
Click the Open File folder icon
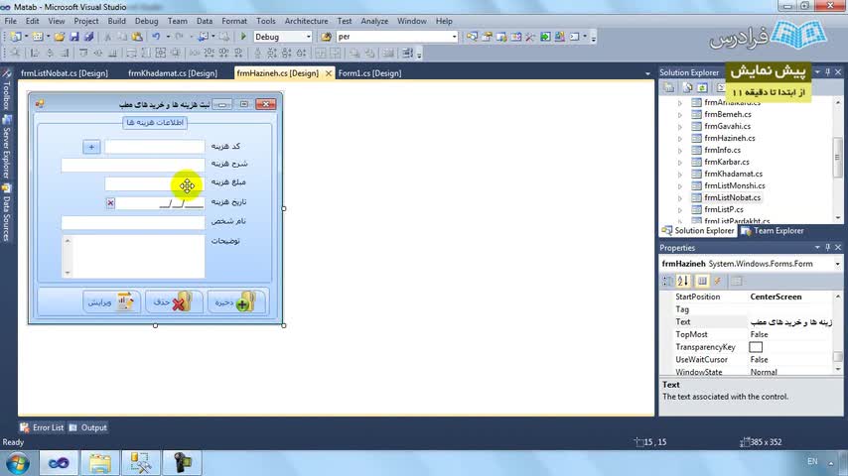(x=60, y=37)
